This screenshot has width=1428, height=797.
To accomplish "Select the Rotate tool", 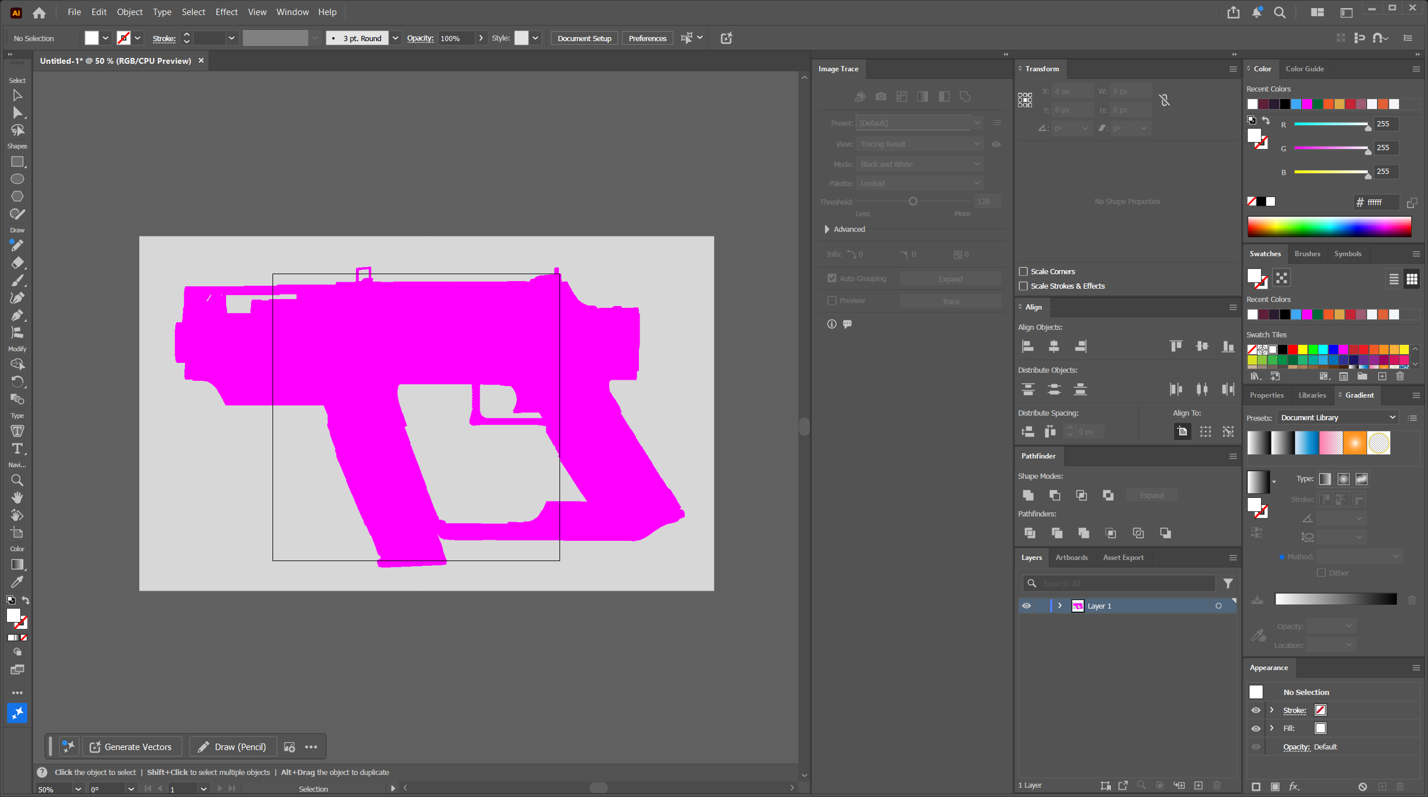I will pyautogui.click(x=17, y=382).
